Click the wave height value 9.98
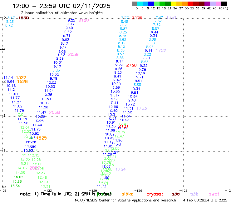This screenshot has width=231, height=203. (x=146, y=58)
